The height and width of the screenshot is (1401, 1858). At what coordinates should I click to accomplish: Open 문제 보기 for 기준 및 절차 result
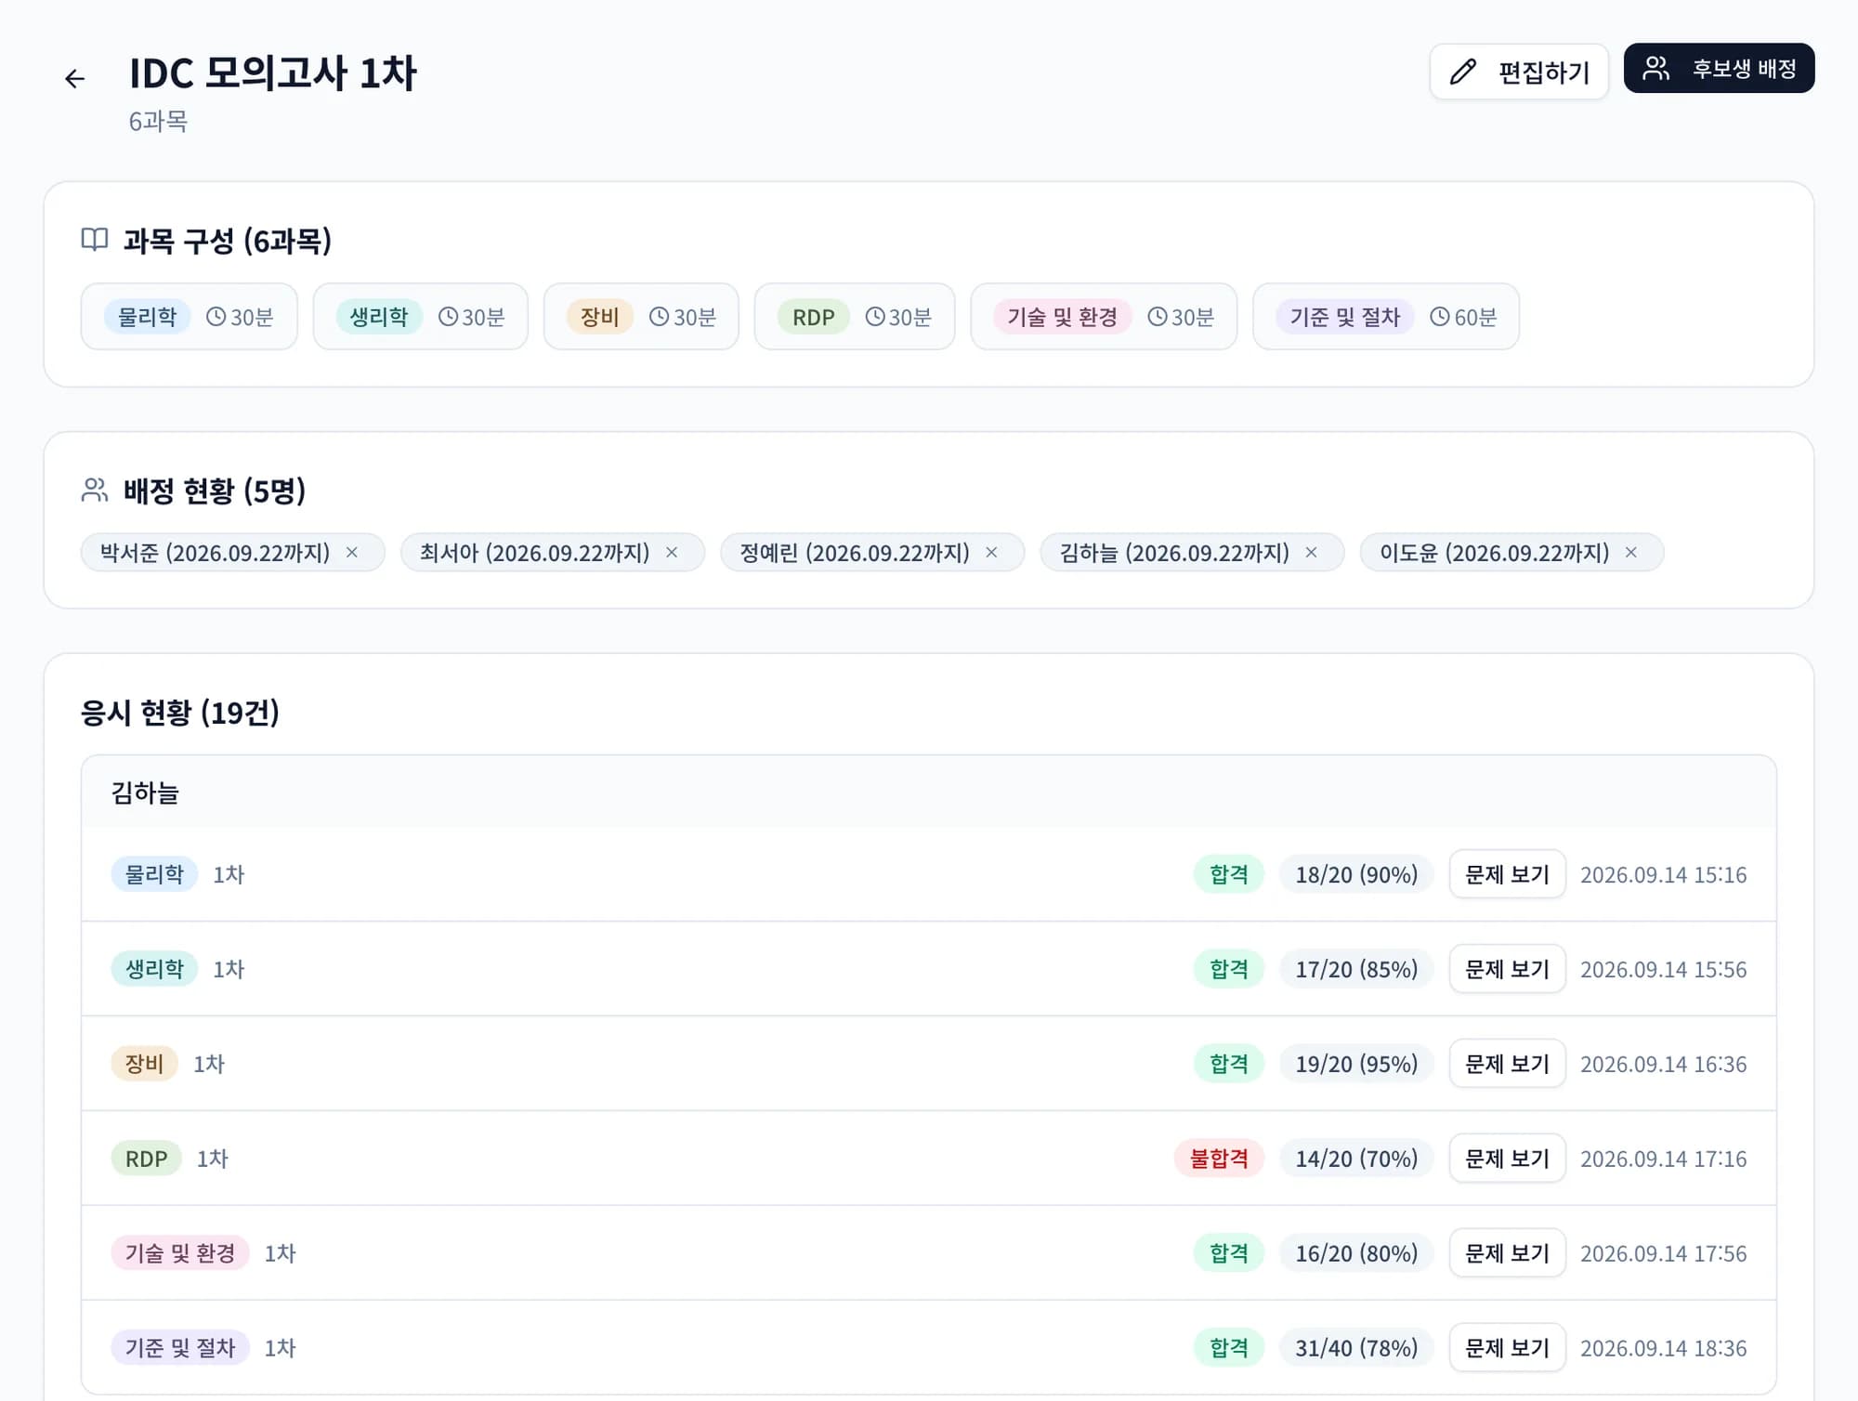click(x=1507, y=1348)
